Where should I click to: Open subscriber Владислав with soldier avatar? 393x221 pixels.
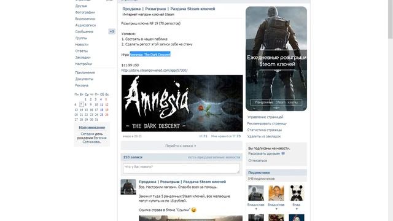(256, 193)
